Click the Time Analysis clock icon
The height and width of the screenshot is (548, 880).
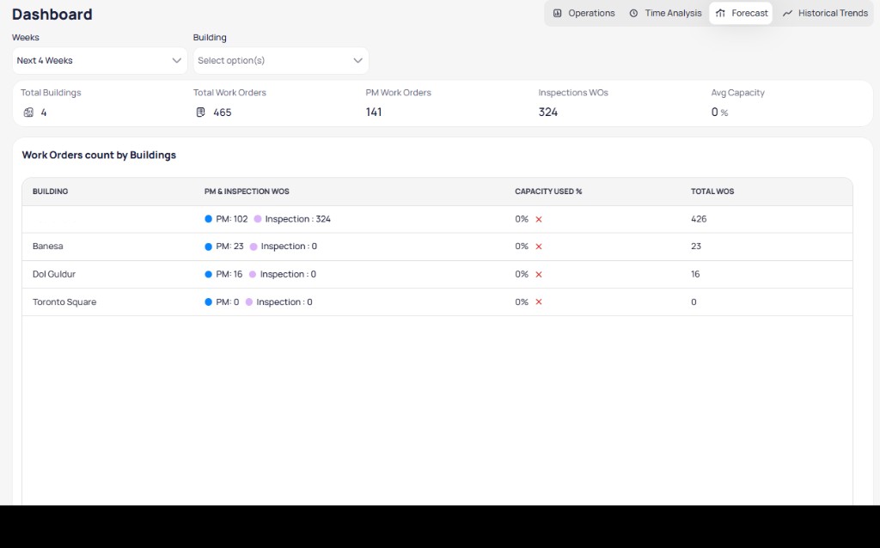[633, 13]
